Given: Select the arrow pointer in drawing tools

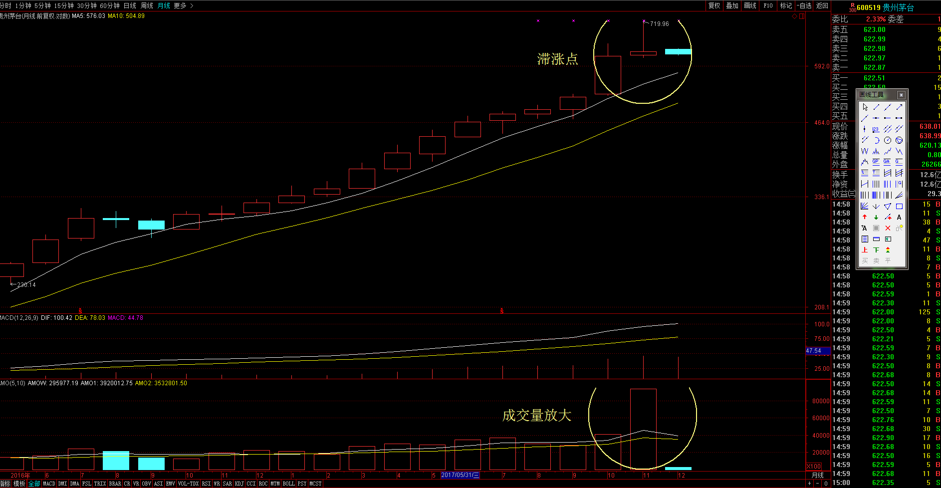Looking at the screenshot, I should pyautogui.click(x=865, y=107).
